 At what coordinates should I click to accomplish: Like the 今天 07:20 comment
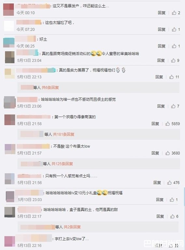(x=174, y=29)
